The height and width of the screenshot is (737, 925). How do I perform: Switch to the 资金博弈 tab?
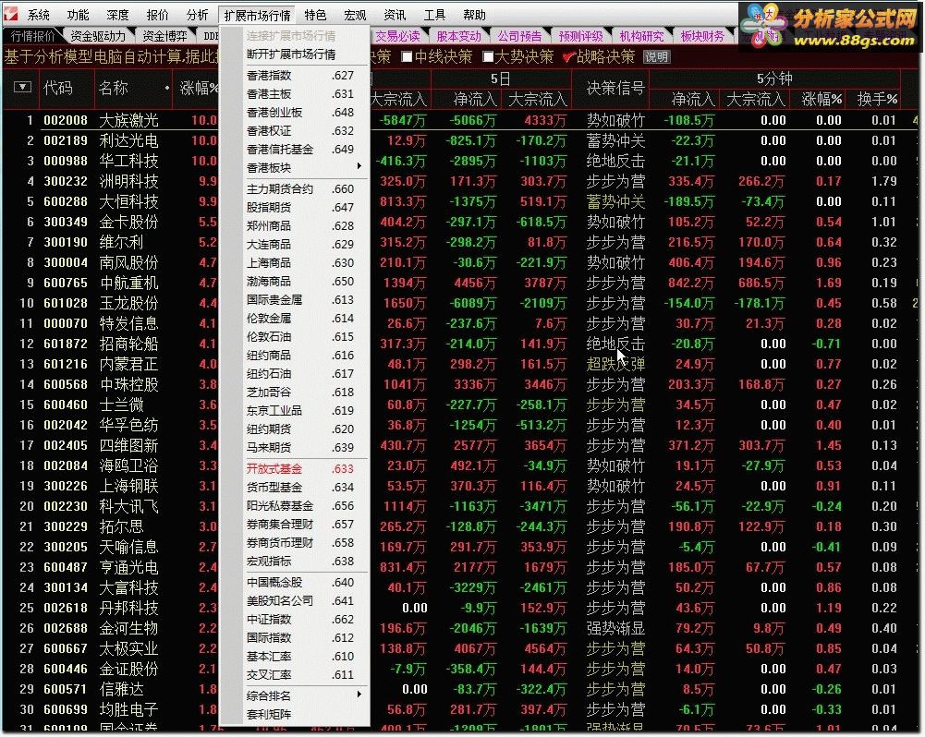tap(164, 37)
